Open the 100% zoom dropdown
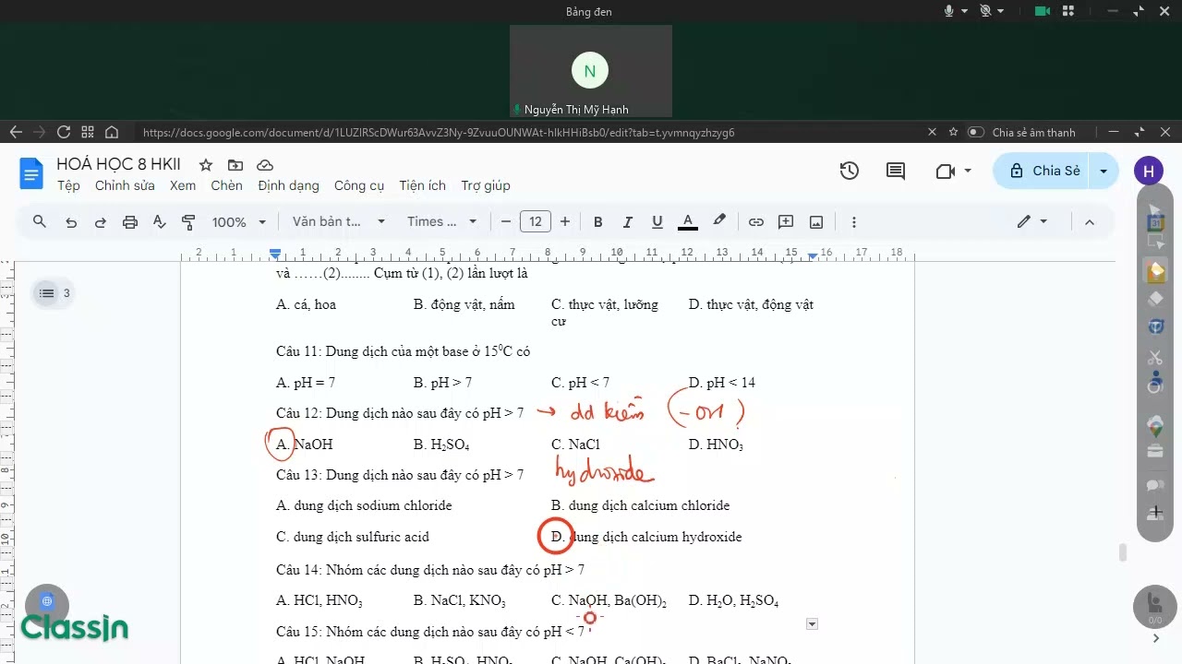Image resolution: width=1182 pixels, height=664 pixels. (x=239, y=222)
